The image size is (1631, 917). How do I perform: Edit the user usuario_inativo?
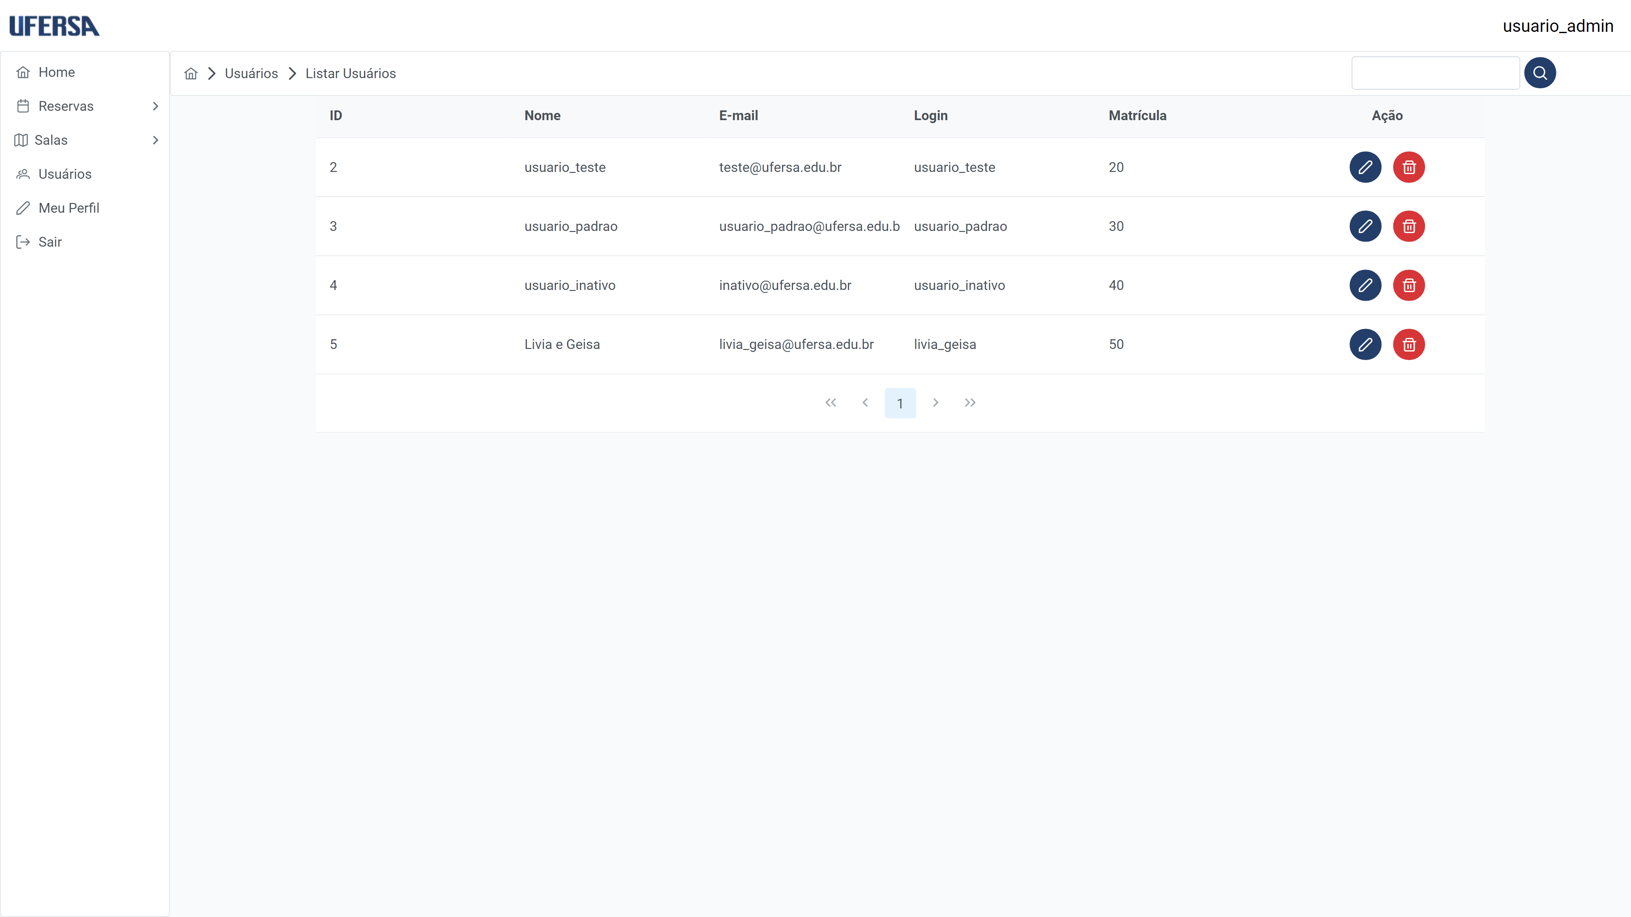point(1365,285)
